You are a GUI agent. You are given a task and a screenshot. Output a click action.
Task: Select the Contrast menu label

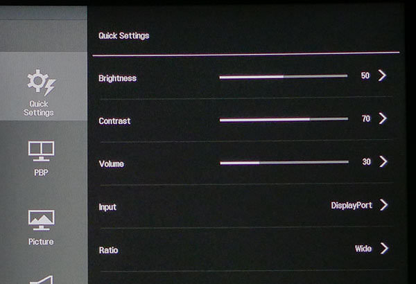point(114,121)
